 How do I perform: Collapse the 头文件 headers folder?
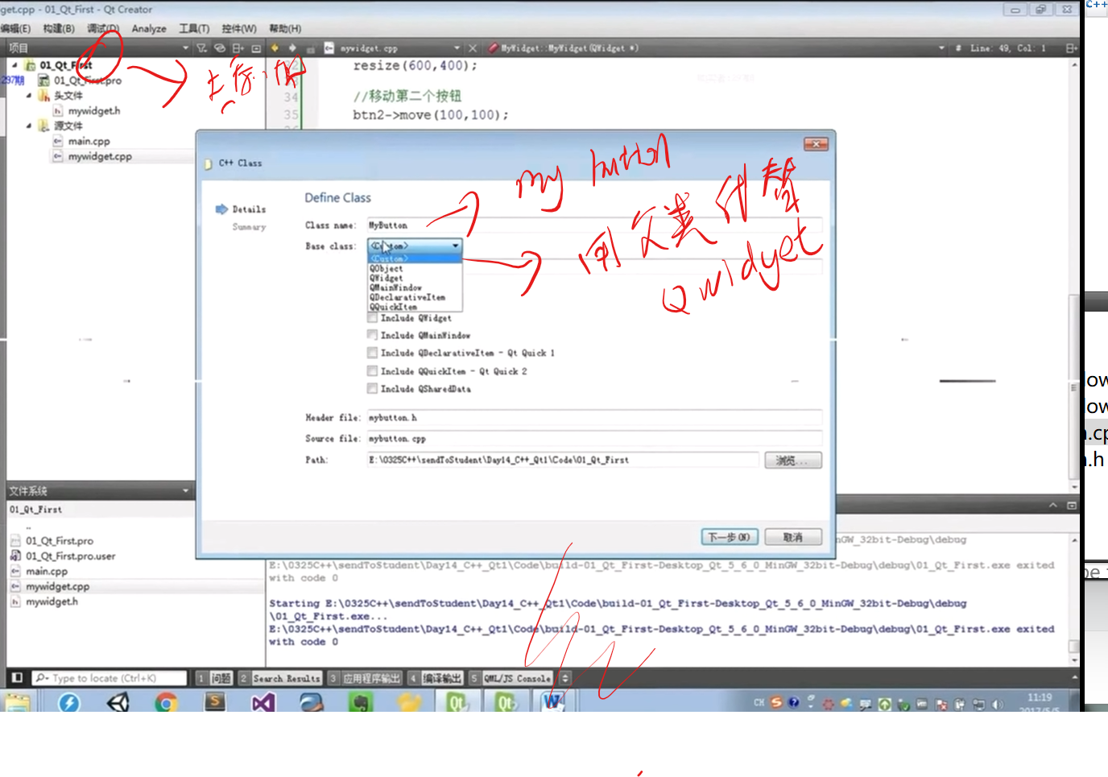point(29,95)
